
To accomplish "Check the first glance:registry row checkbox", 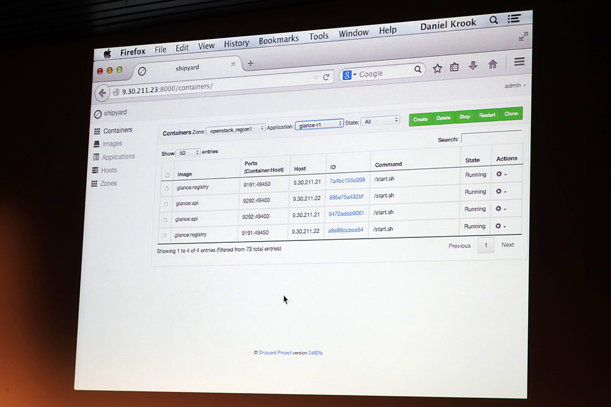I will tap(166, 189).
